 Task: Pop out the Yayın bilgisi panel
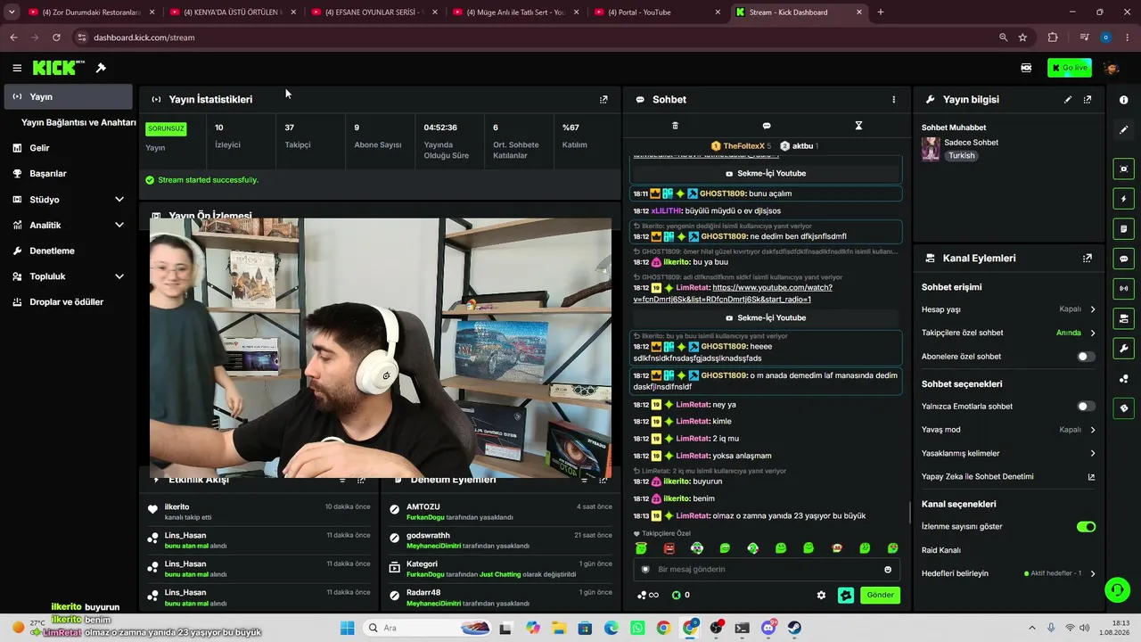(1088, 100)
